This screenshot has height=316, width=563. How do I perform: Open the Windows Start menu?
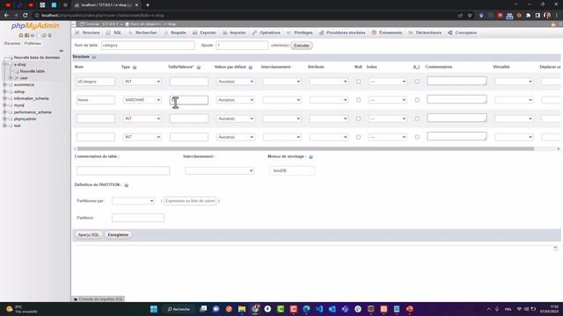tap(154, 309)
